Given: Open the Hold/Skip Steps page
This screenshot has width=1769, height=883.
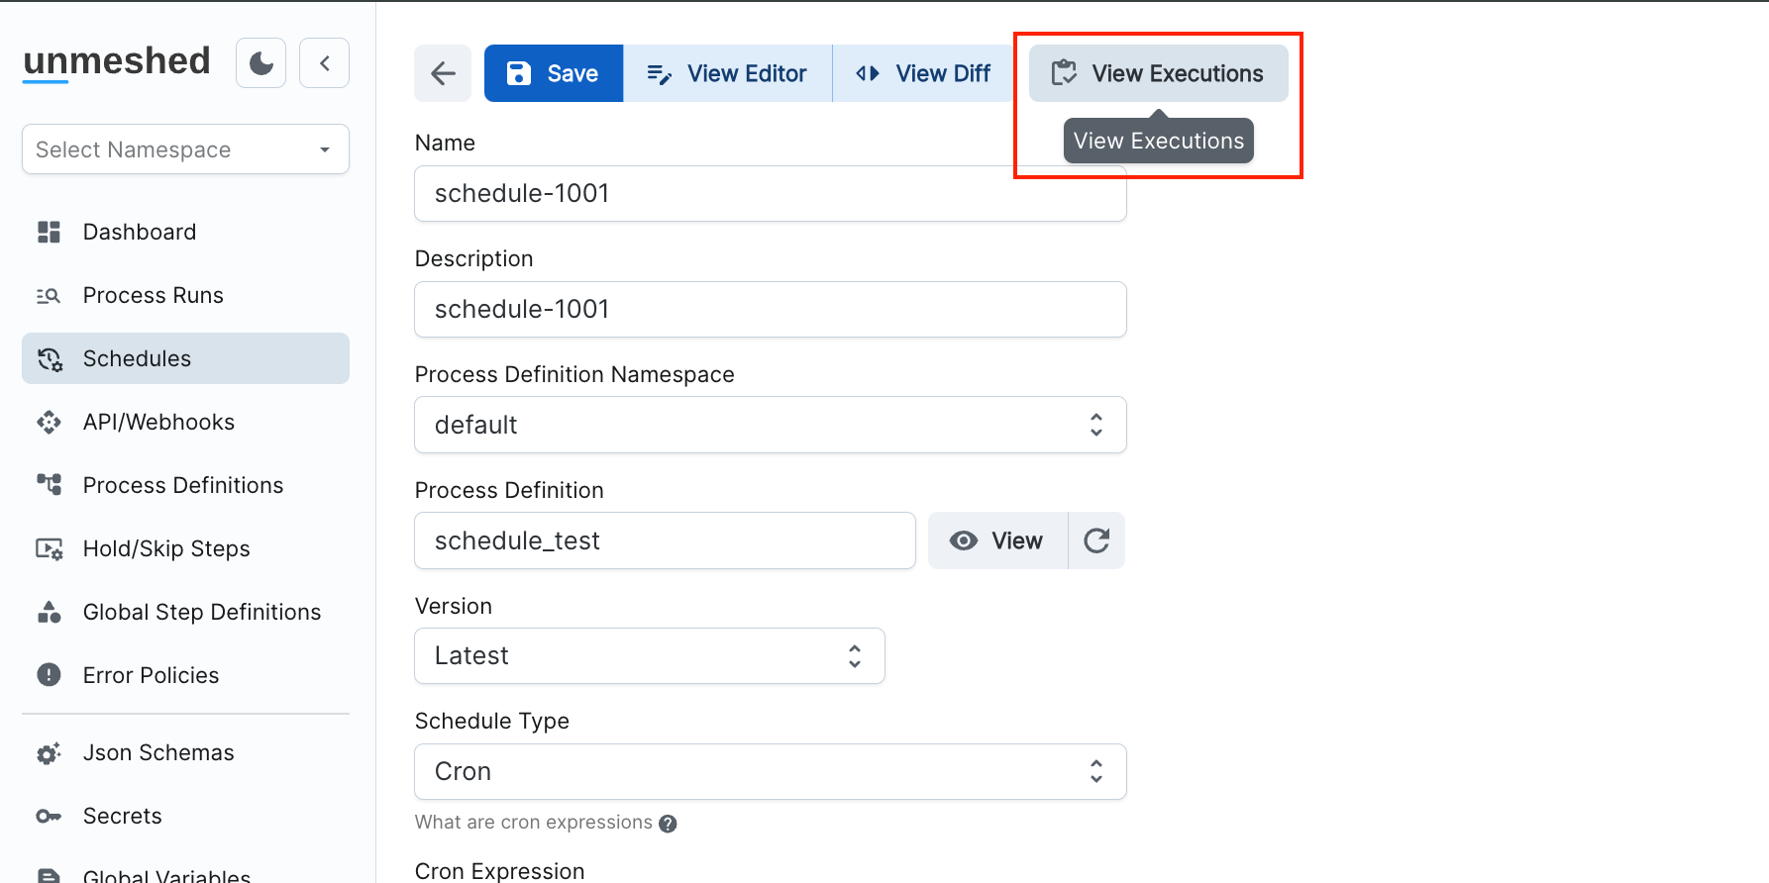Looking at the screenshot, I should 165,548.
